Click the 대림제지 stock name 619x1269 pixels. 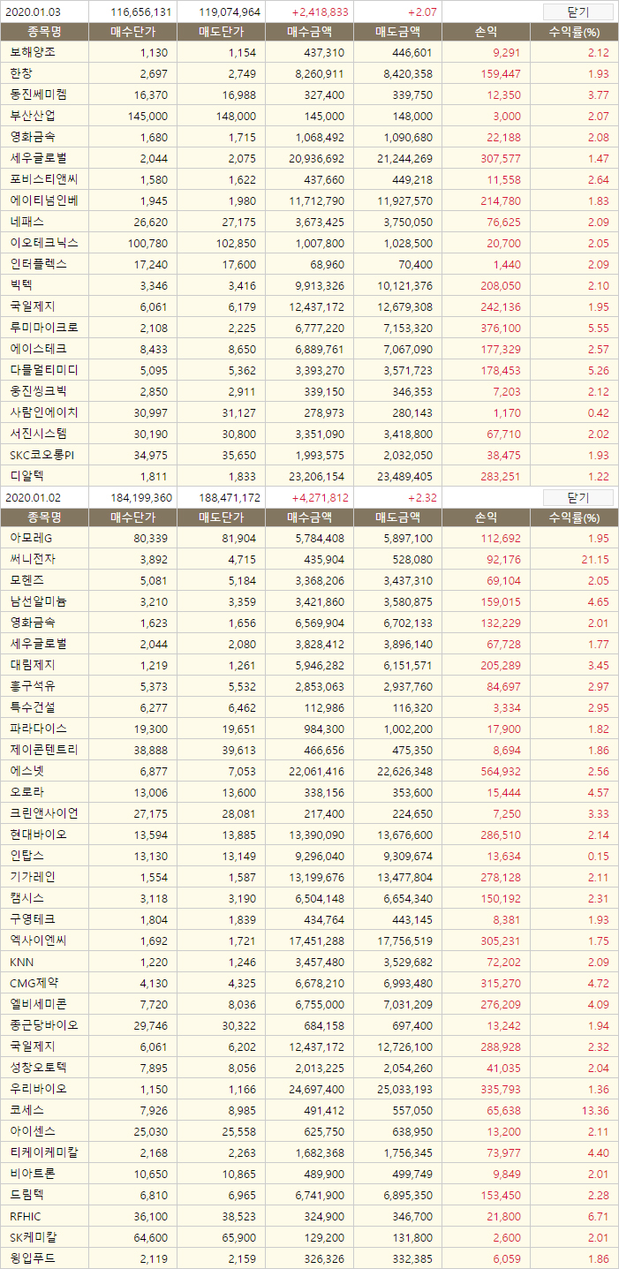(x=32, y=665)
